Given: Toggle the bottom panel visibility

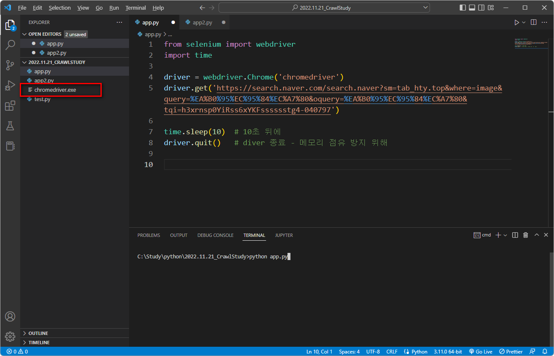Looking at the screenshot, I should [x=472, y=7].
